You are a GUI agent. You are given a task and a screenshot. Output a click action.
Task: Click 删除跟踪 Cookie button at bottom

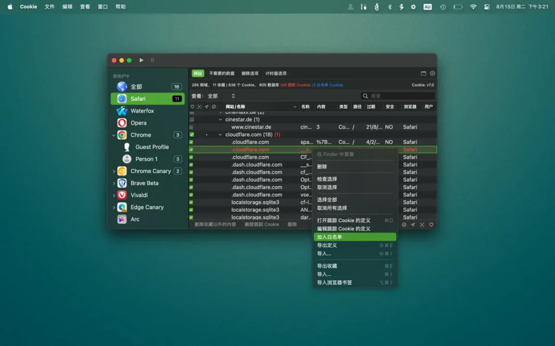coord(262,224)
